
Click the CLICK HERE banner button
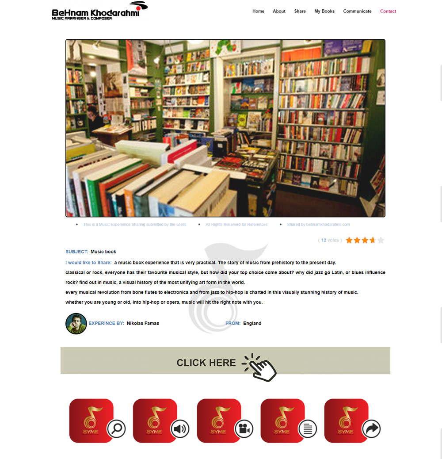225,361
